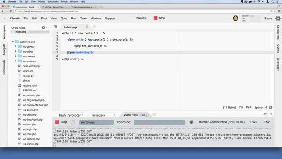Screen dimensions: 282x159
Task: Click the Preview button
Action: (141, 18)
